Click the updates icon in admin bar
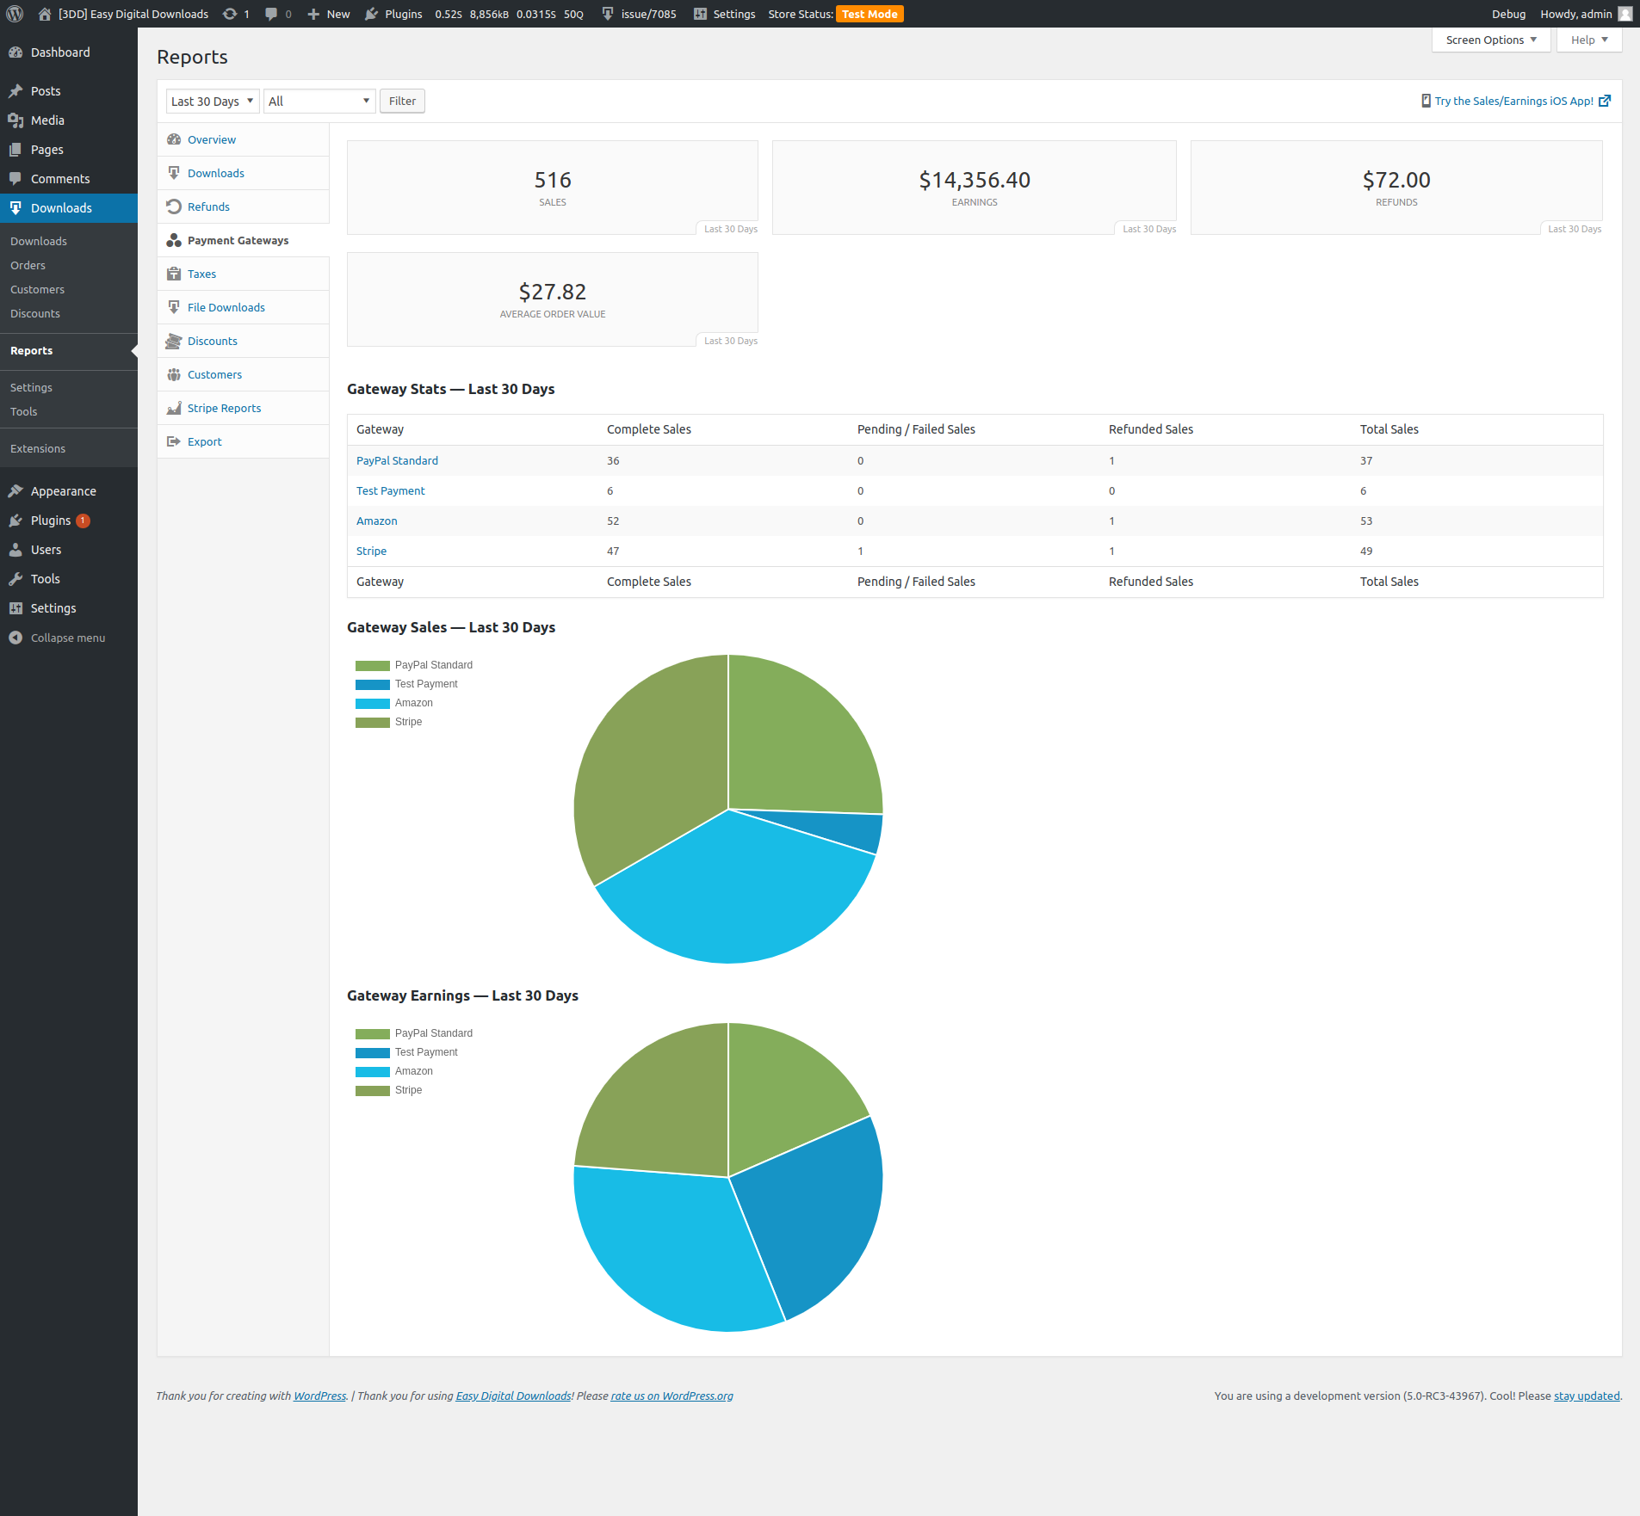 pos(230,14)
